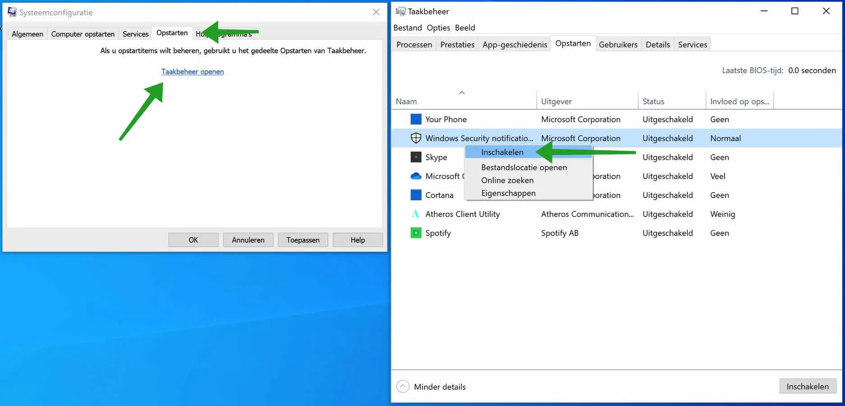Click the Help button

[x=358, y=240]
